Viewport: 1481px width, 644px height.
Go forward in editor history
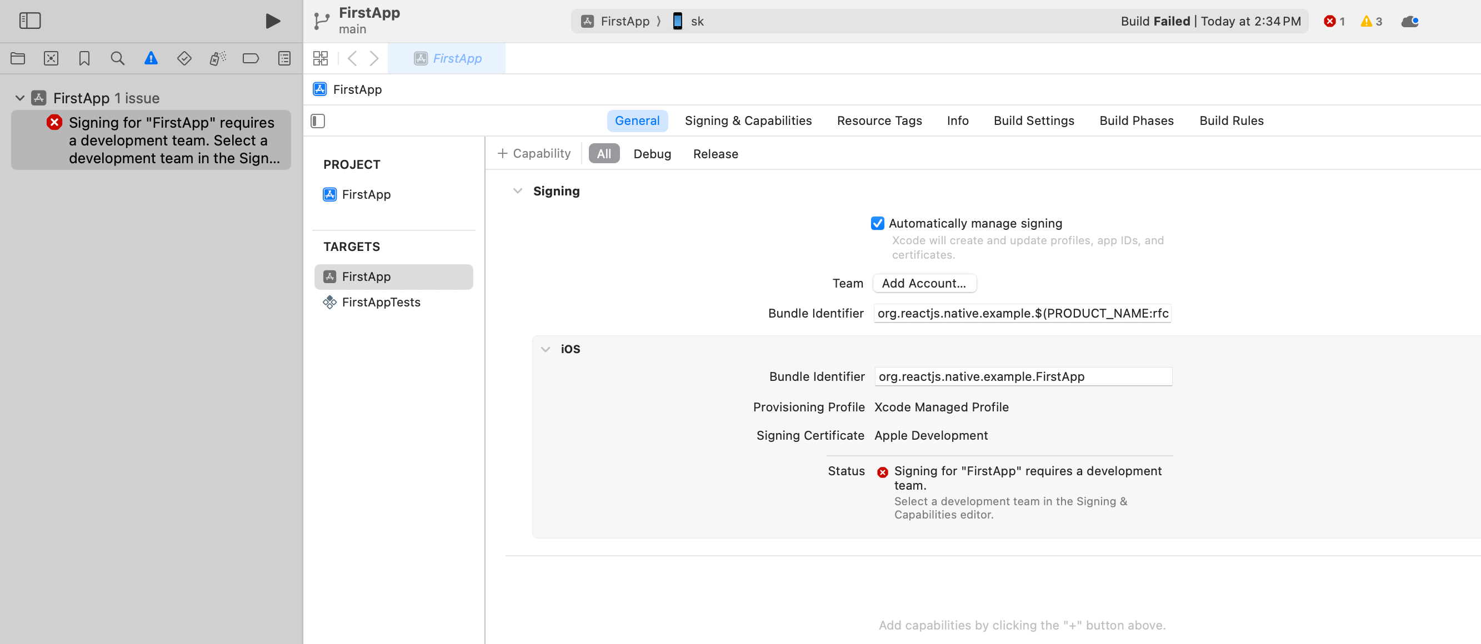(x=374, y=58)
